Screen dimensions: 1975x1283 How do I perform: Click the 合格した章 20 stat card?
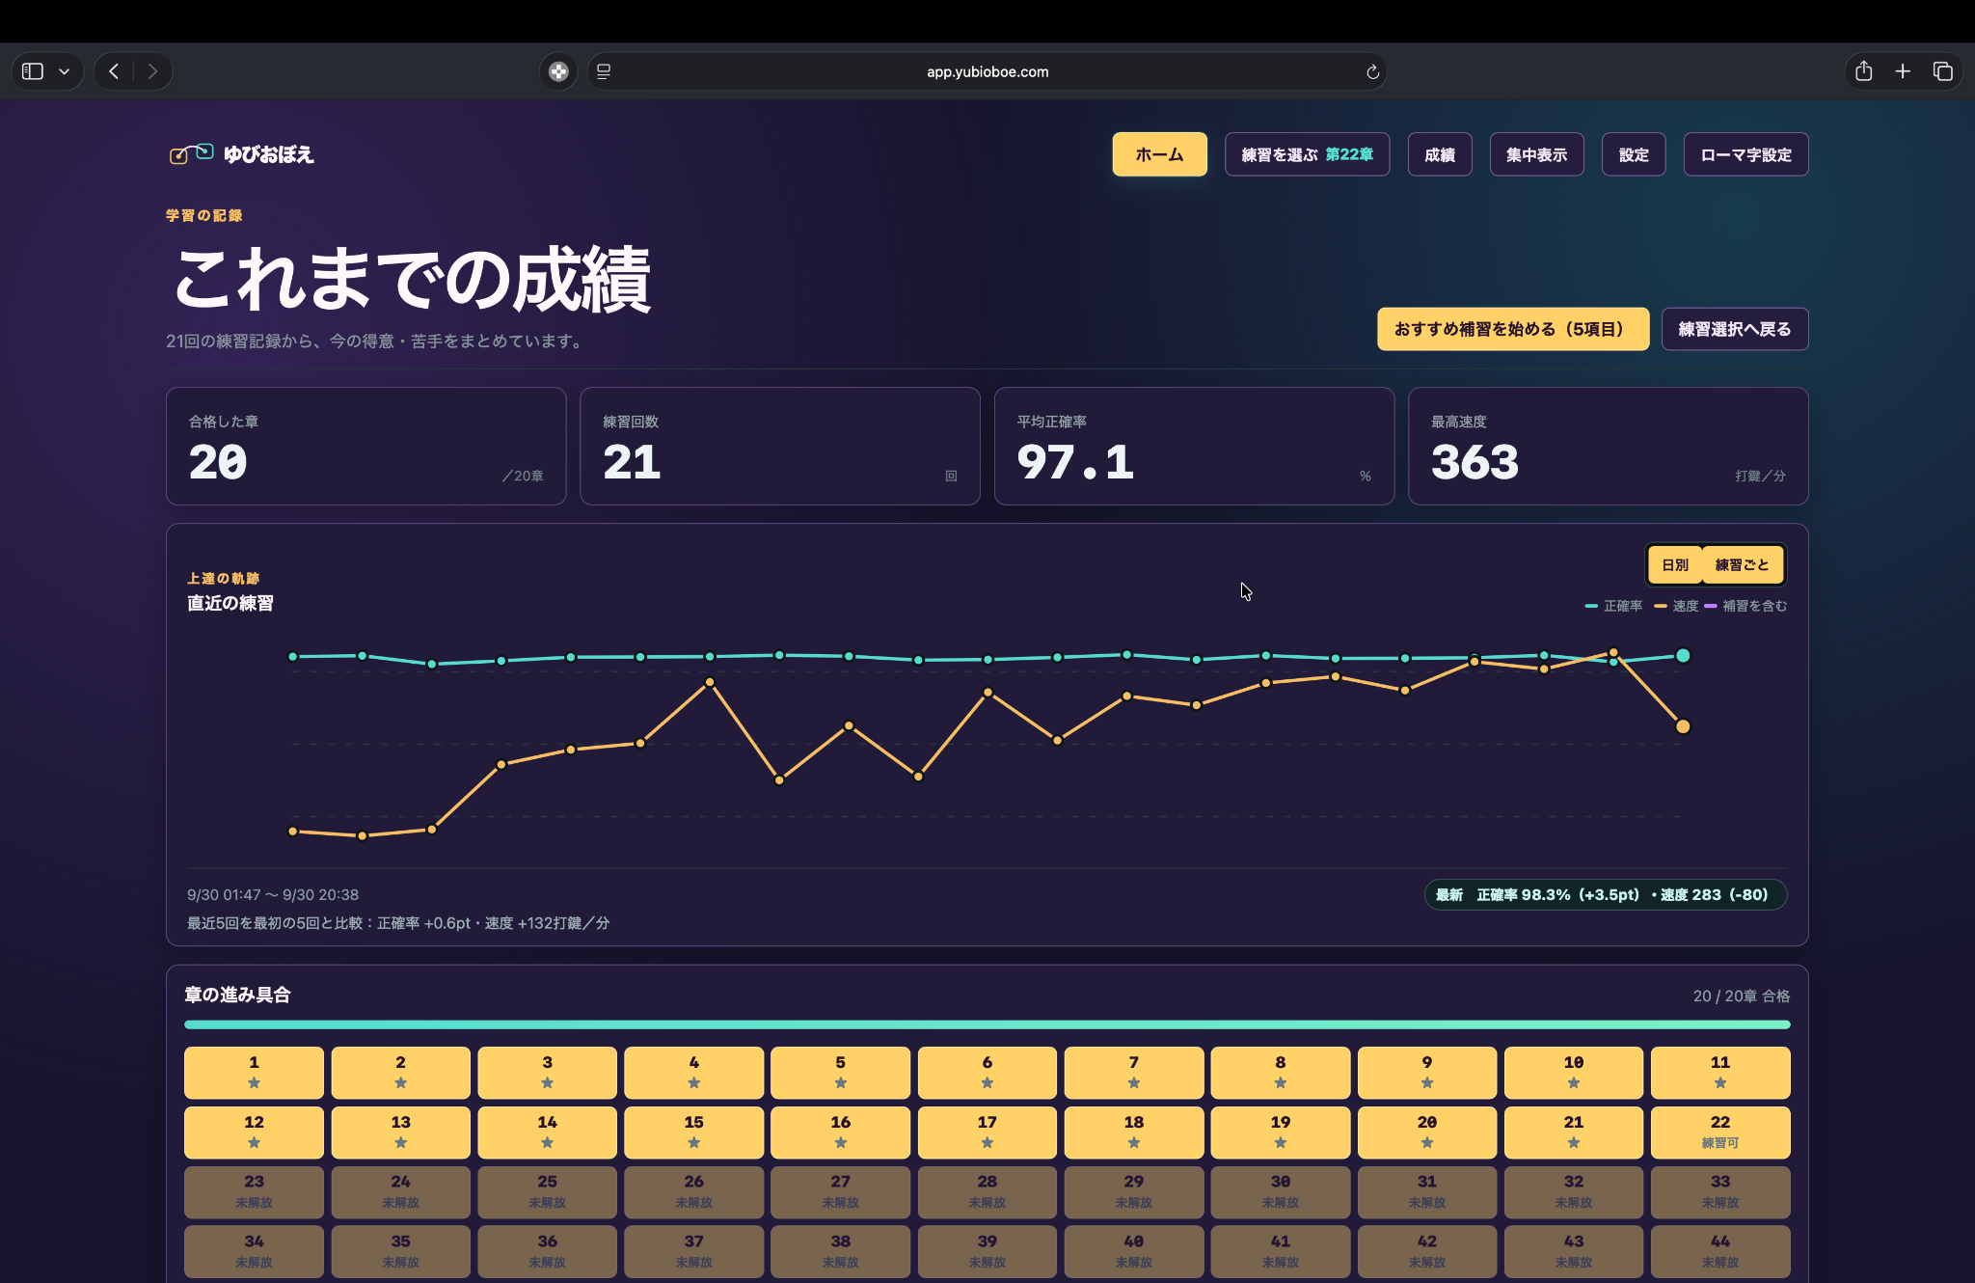pyautogui.click(x=365, y=446)
